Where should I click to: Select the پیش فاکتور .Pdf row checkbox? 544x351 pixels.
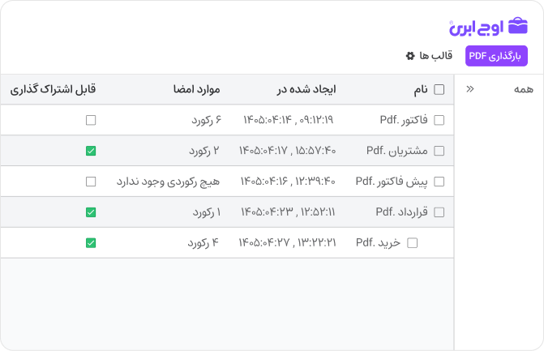(439, 182)
